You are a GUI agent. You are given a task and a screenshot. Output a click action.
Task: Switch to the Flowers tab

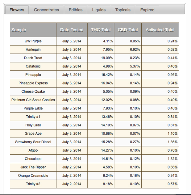17,10
